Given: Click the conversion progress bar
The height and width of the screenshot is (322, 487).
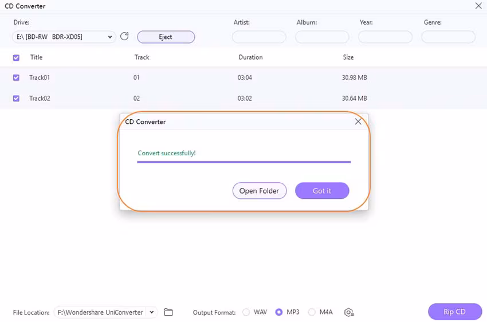Looking at the screenshot, I should (x=244, y=162).
